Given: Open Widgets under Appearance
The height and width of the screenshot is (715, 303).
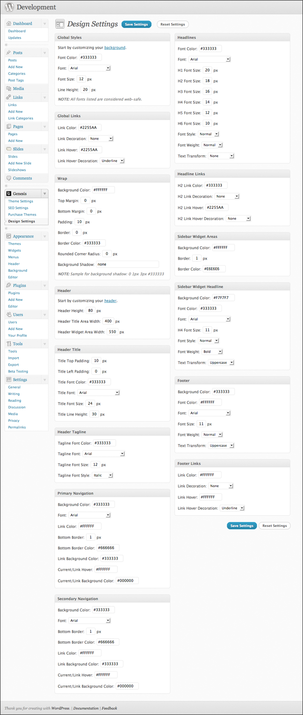Looking at the screenshot, I should click(x=14, y=250).
